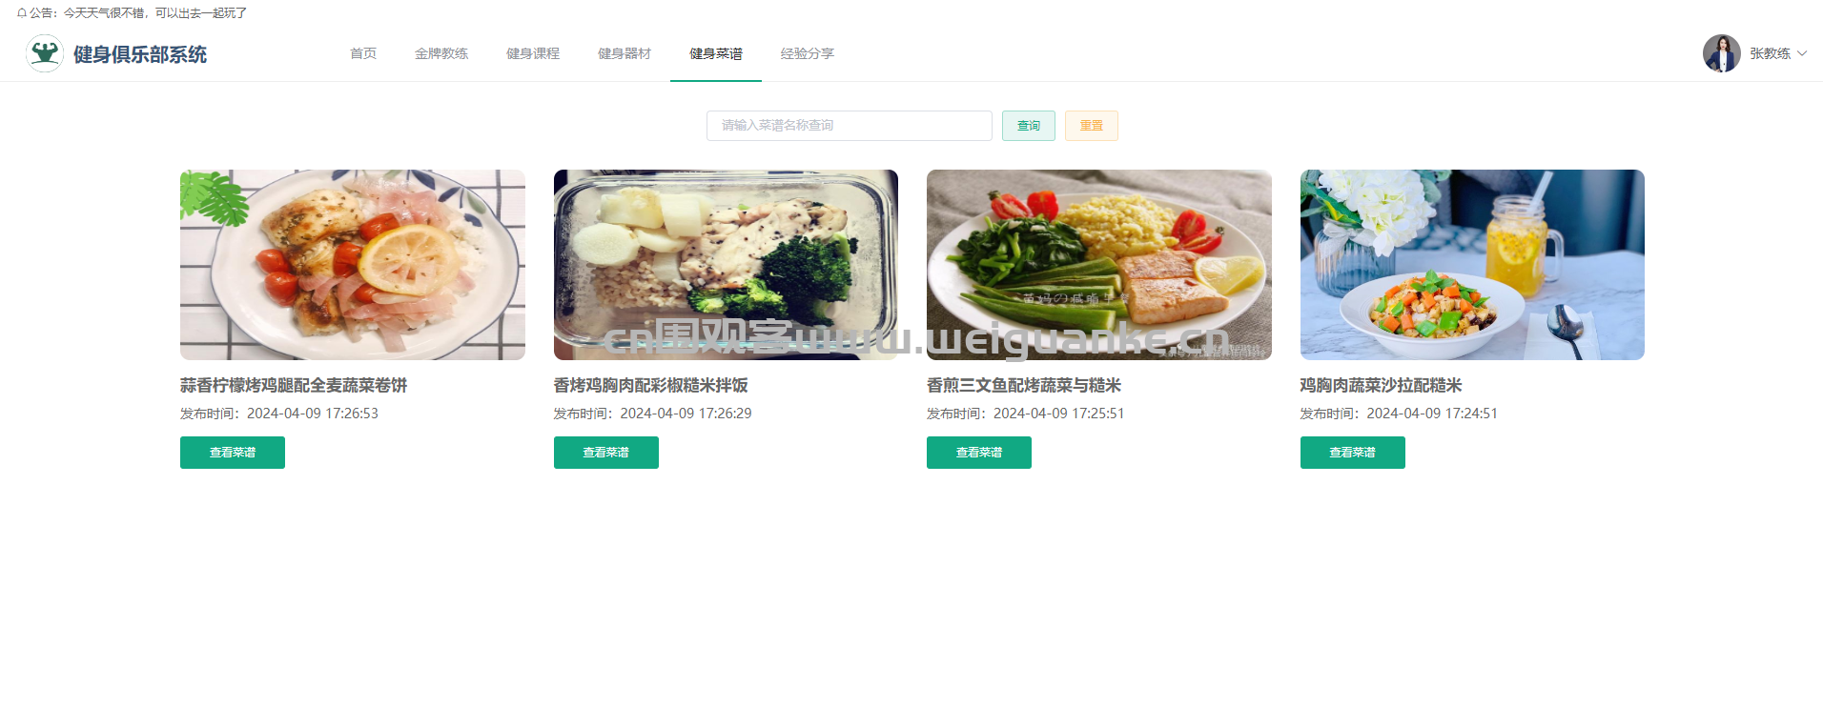Open the 金牌教练 menu item
The height and width of the screenshot is (707, 1823).
[x=441, y=53]
